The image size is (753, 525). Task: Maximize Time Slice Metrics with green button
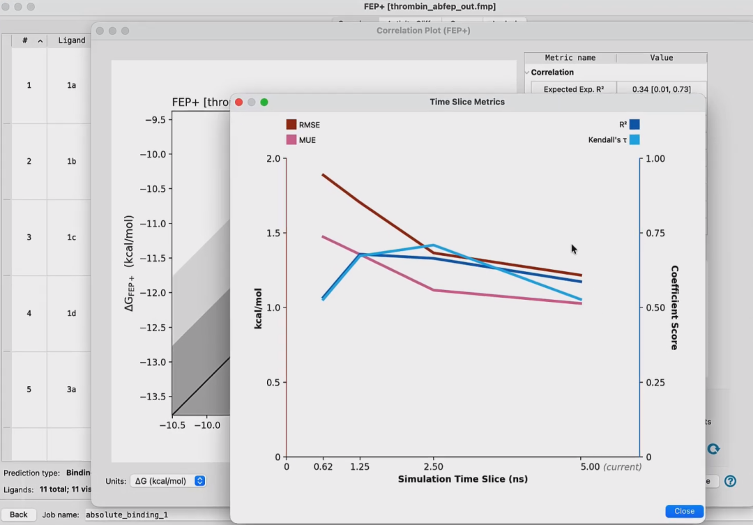click(x=264, y=102)
